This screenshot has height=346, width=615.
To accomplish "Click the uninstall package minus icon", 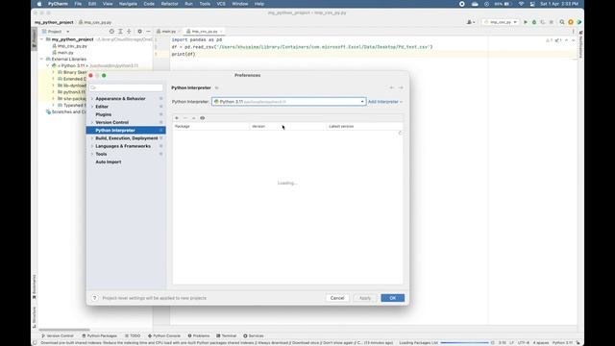I will pos(185,118).
